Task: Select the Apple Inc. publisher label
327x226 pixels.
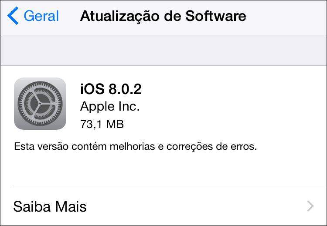Action: click(110, 107)
